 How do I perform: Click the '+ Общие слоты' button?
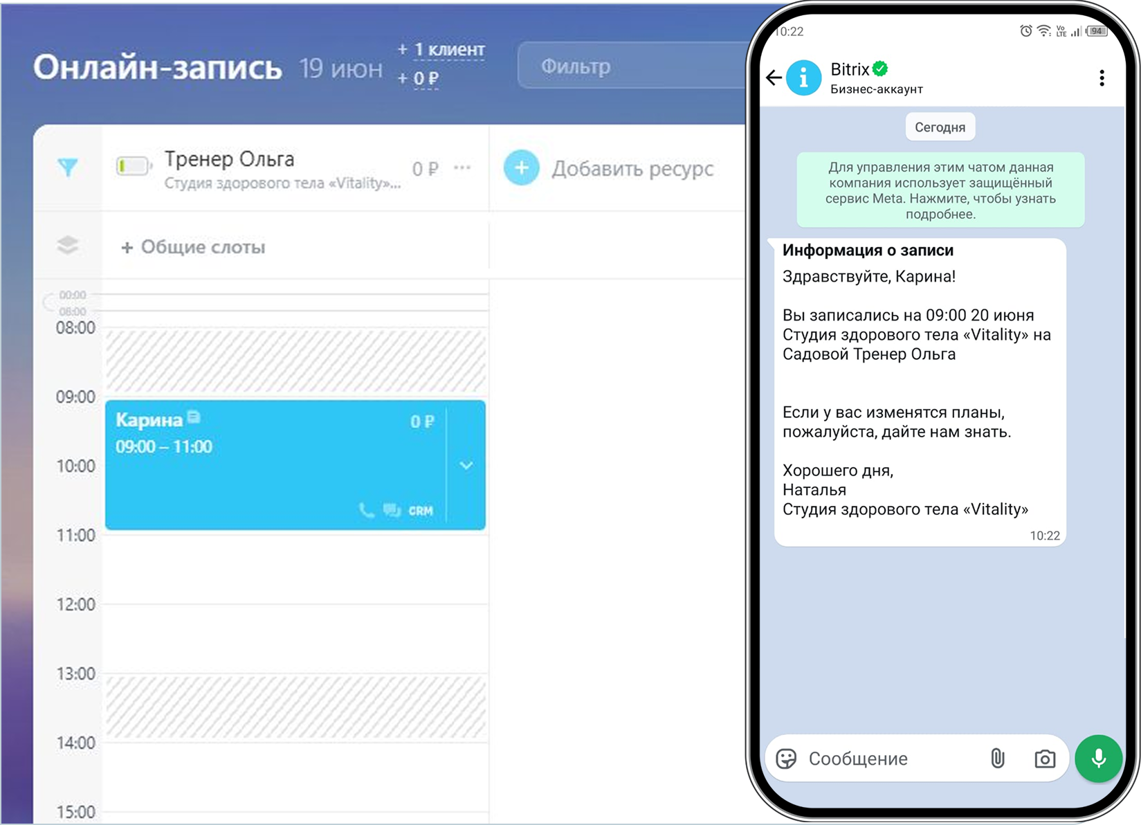pyautogui.click(x=193, y=247)
